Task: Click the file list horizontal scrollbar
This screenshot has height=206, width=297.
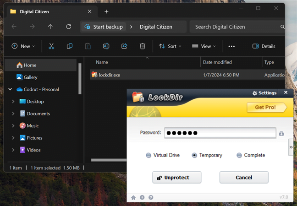Action: pos(109,160)
